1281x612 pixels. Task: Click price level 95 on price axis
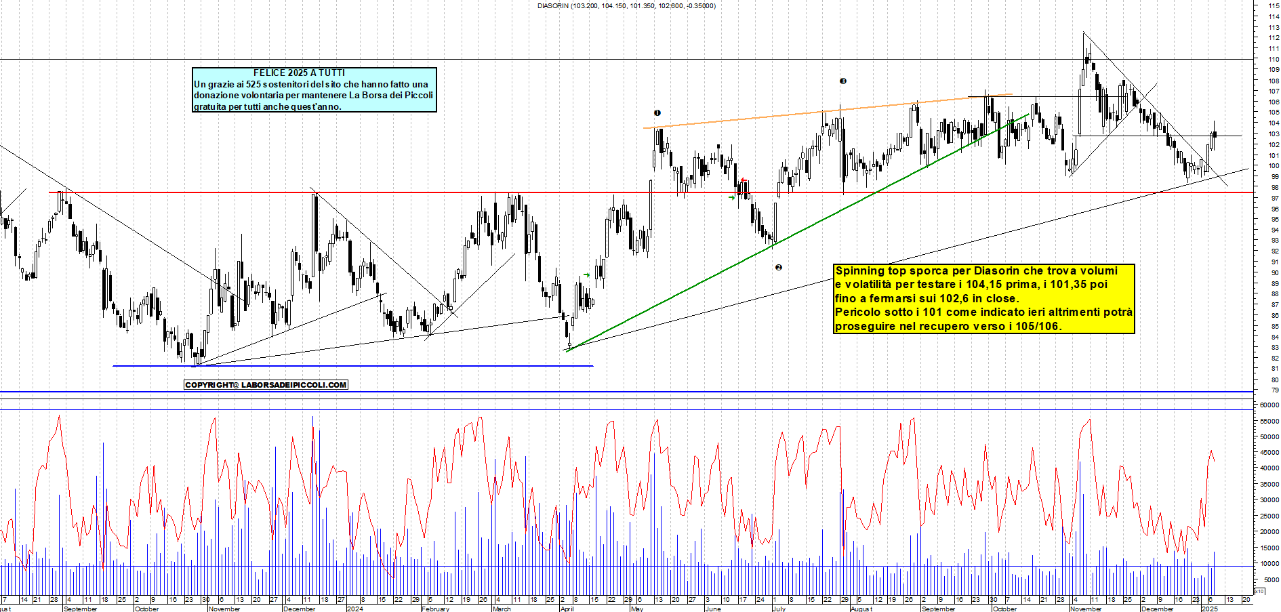1275,220
